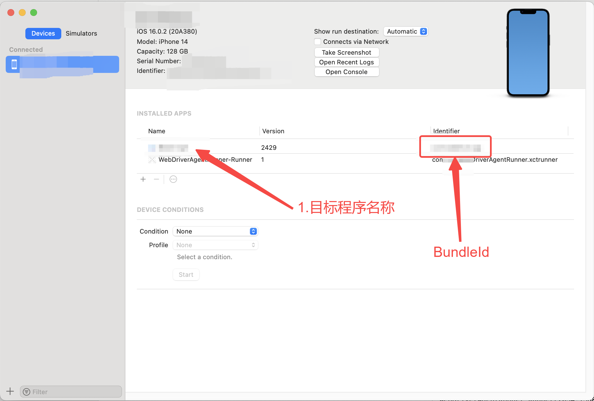This screenshot has width=594, height=401.
Task: Enable the Connects via Network checkbox
Action: pyautogui.click(x=317, y=42)
